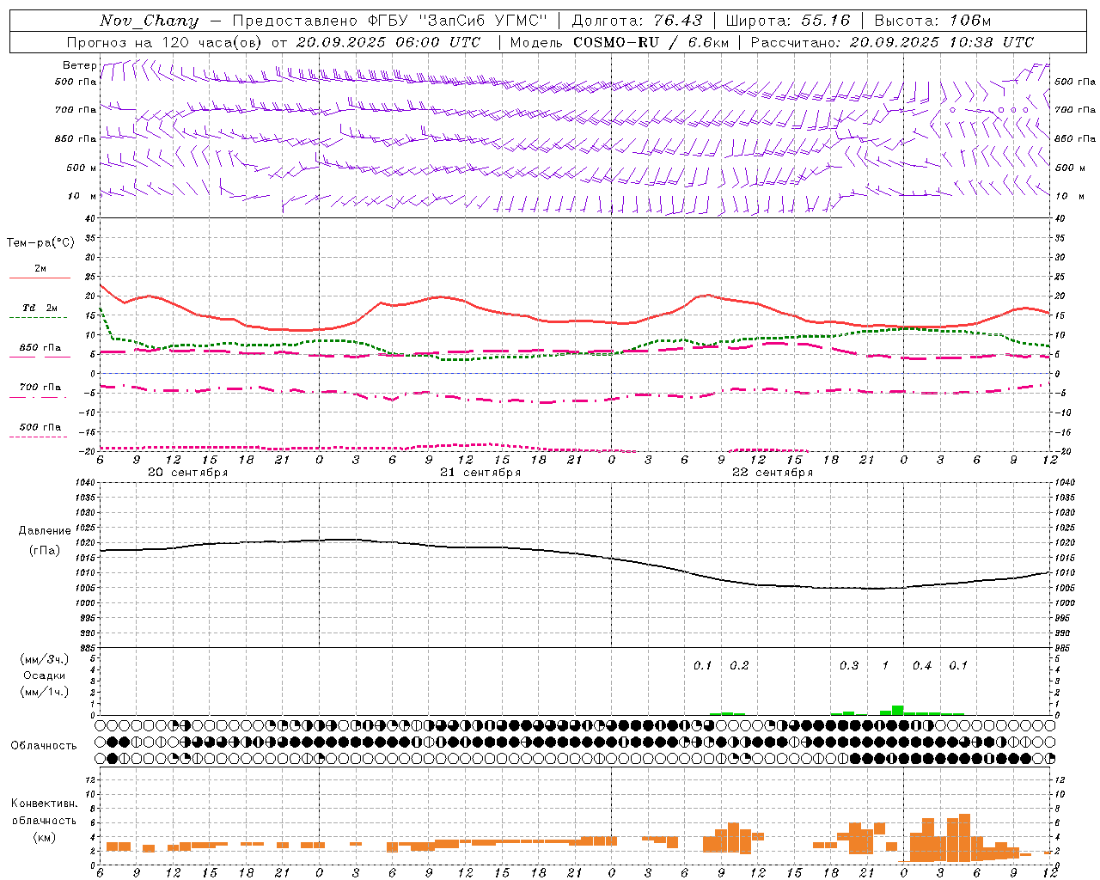Click the Nov_Chany station title
This screenshot has height=880, width=1100.
tap(149, 21)
